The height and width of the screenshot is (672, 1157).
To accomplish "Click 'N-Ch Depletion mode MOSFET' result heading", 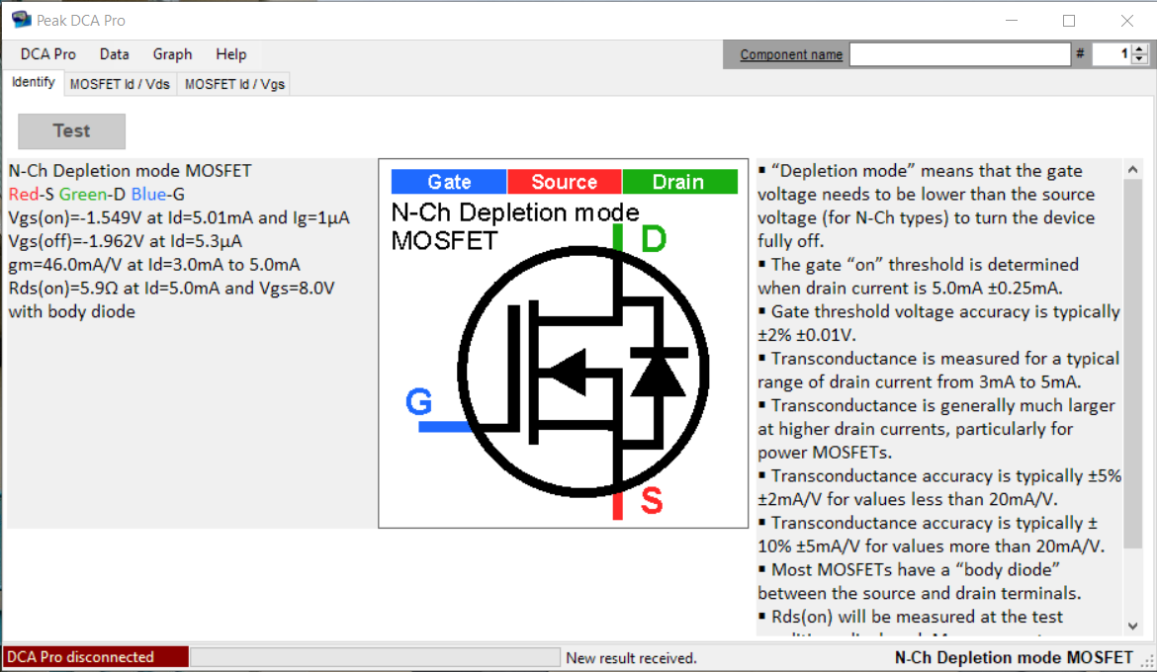I will 130,170.
